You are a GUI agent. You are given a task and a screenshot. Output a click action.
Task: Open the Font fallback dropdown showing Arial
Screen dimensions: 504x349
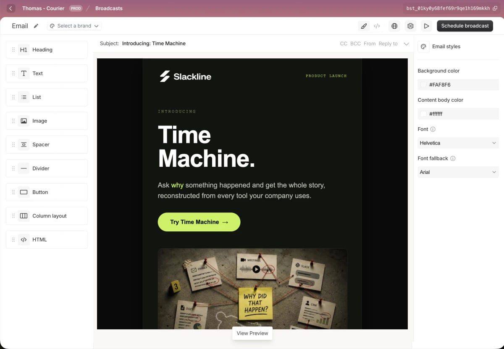458,172
